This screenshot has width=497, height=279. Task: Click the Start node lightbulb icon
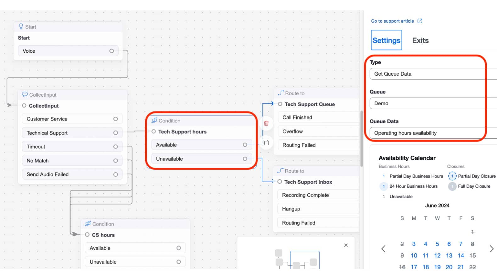pyautogui.click(x=21, y=27)
